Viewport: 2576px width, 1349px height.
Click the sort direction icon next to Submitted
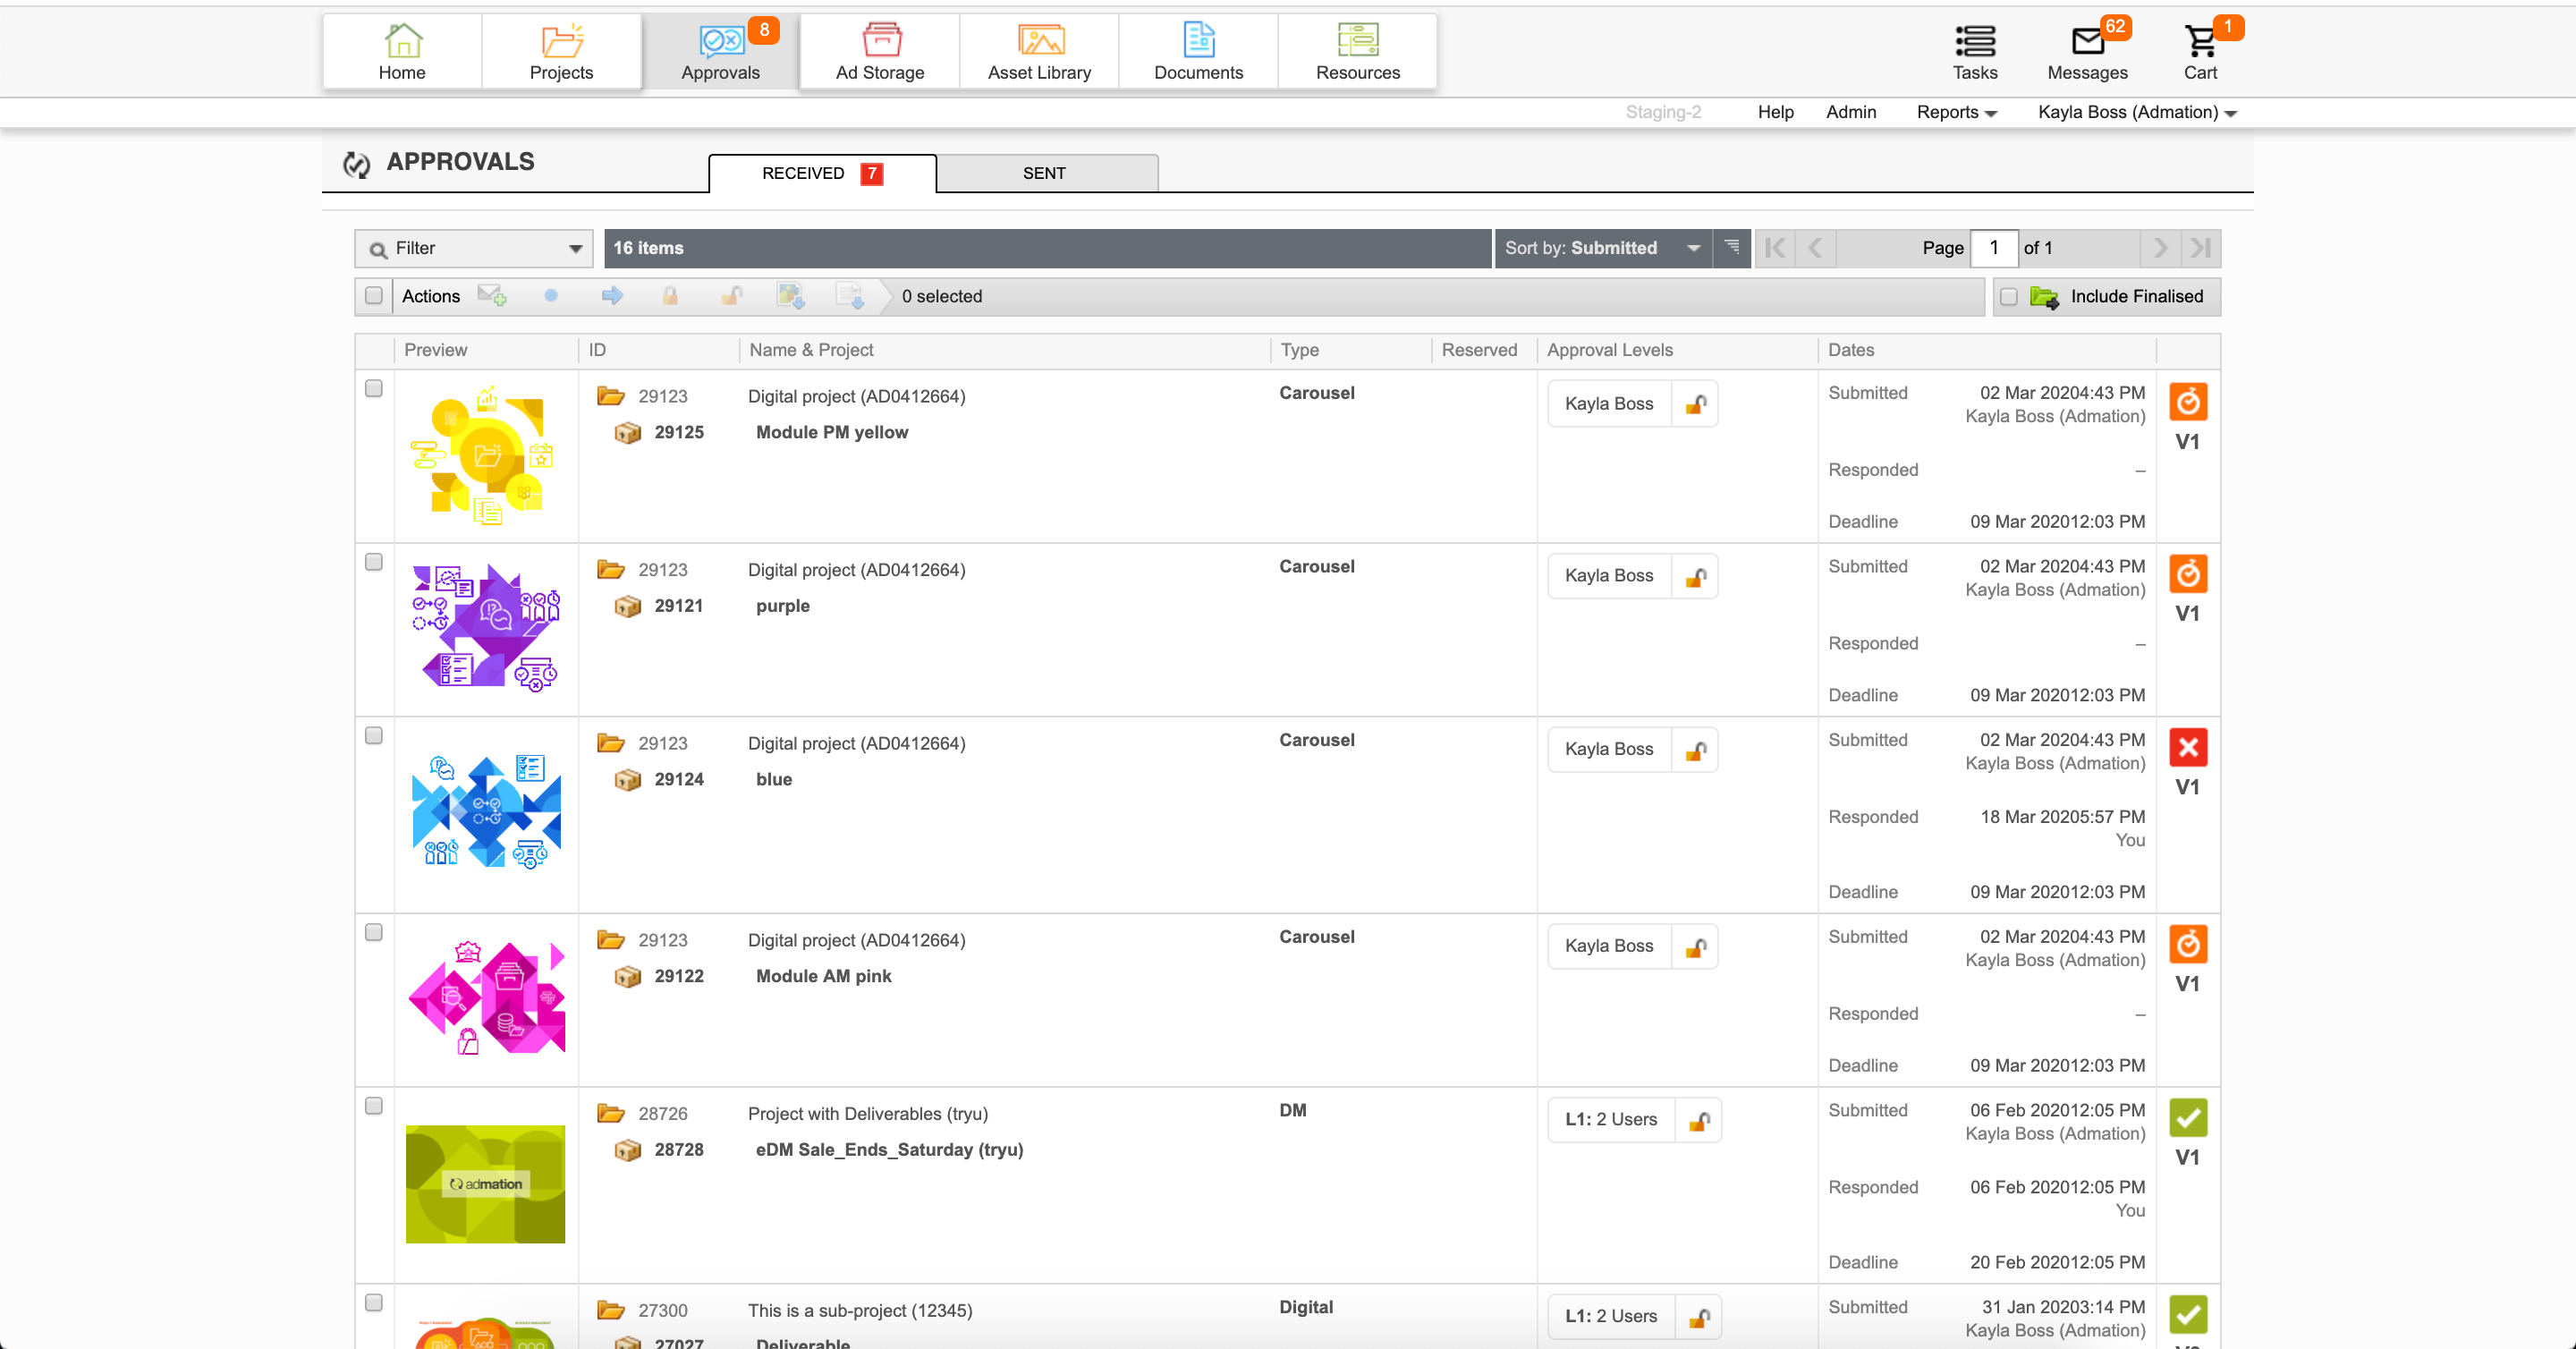tap(1731, 247)
